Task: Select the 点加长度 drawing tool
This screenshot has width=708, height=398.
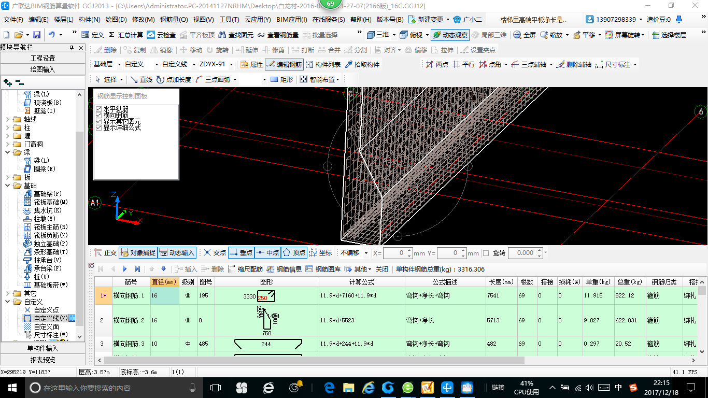Action: click(x=174, y=79)
